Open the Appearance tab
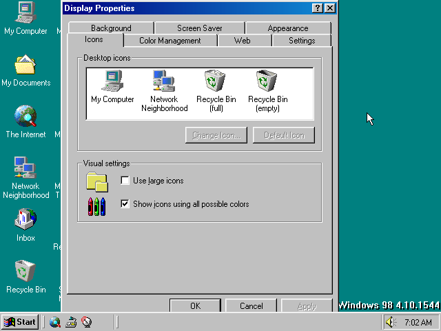 (x=288, y=28)
